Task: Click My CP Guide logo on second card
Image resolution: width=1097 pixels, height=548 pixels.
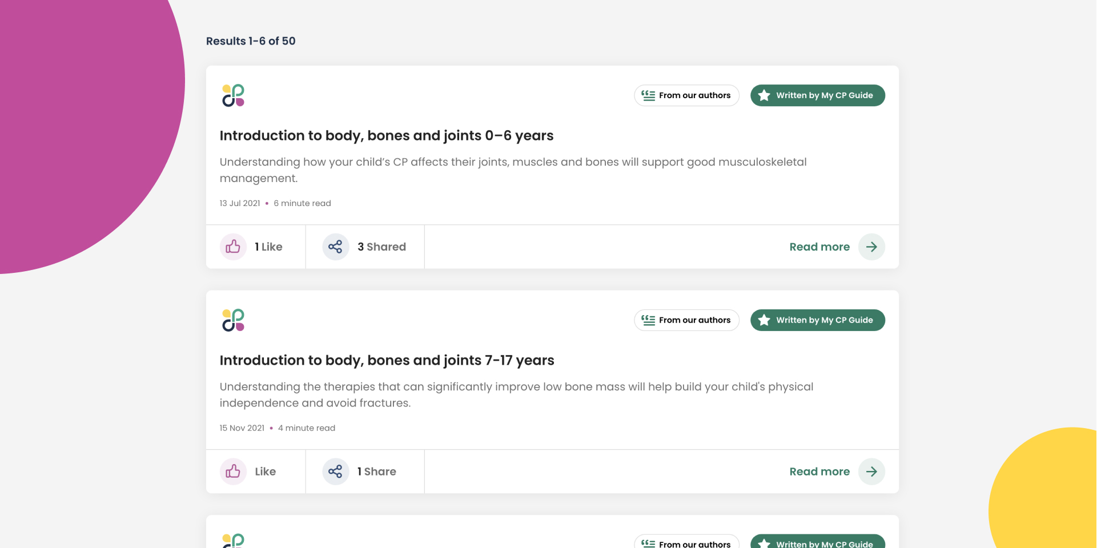Action: [x=233, y=320]
